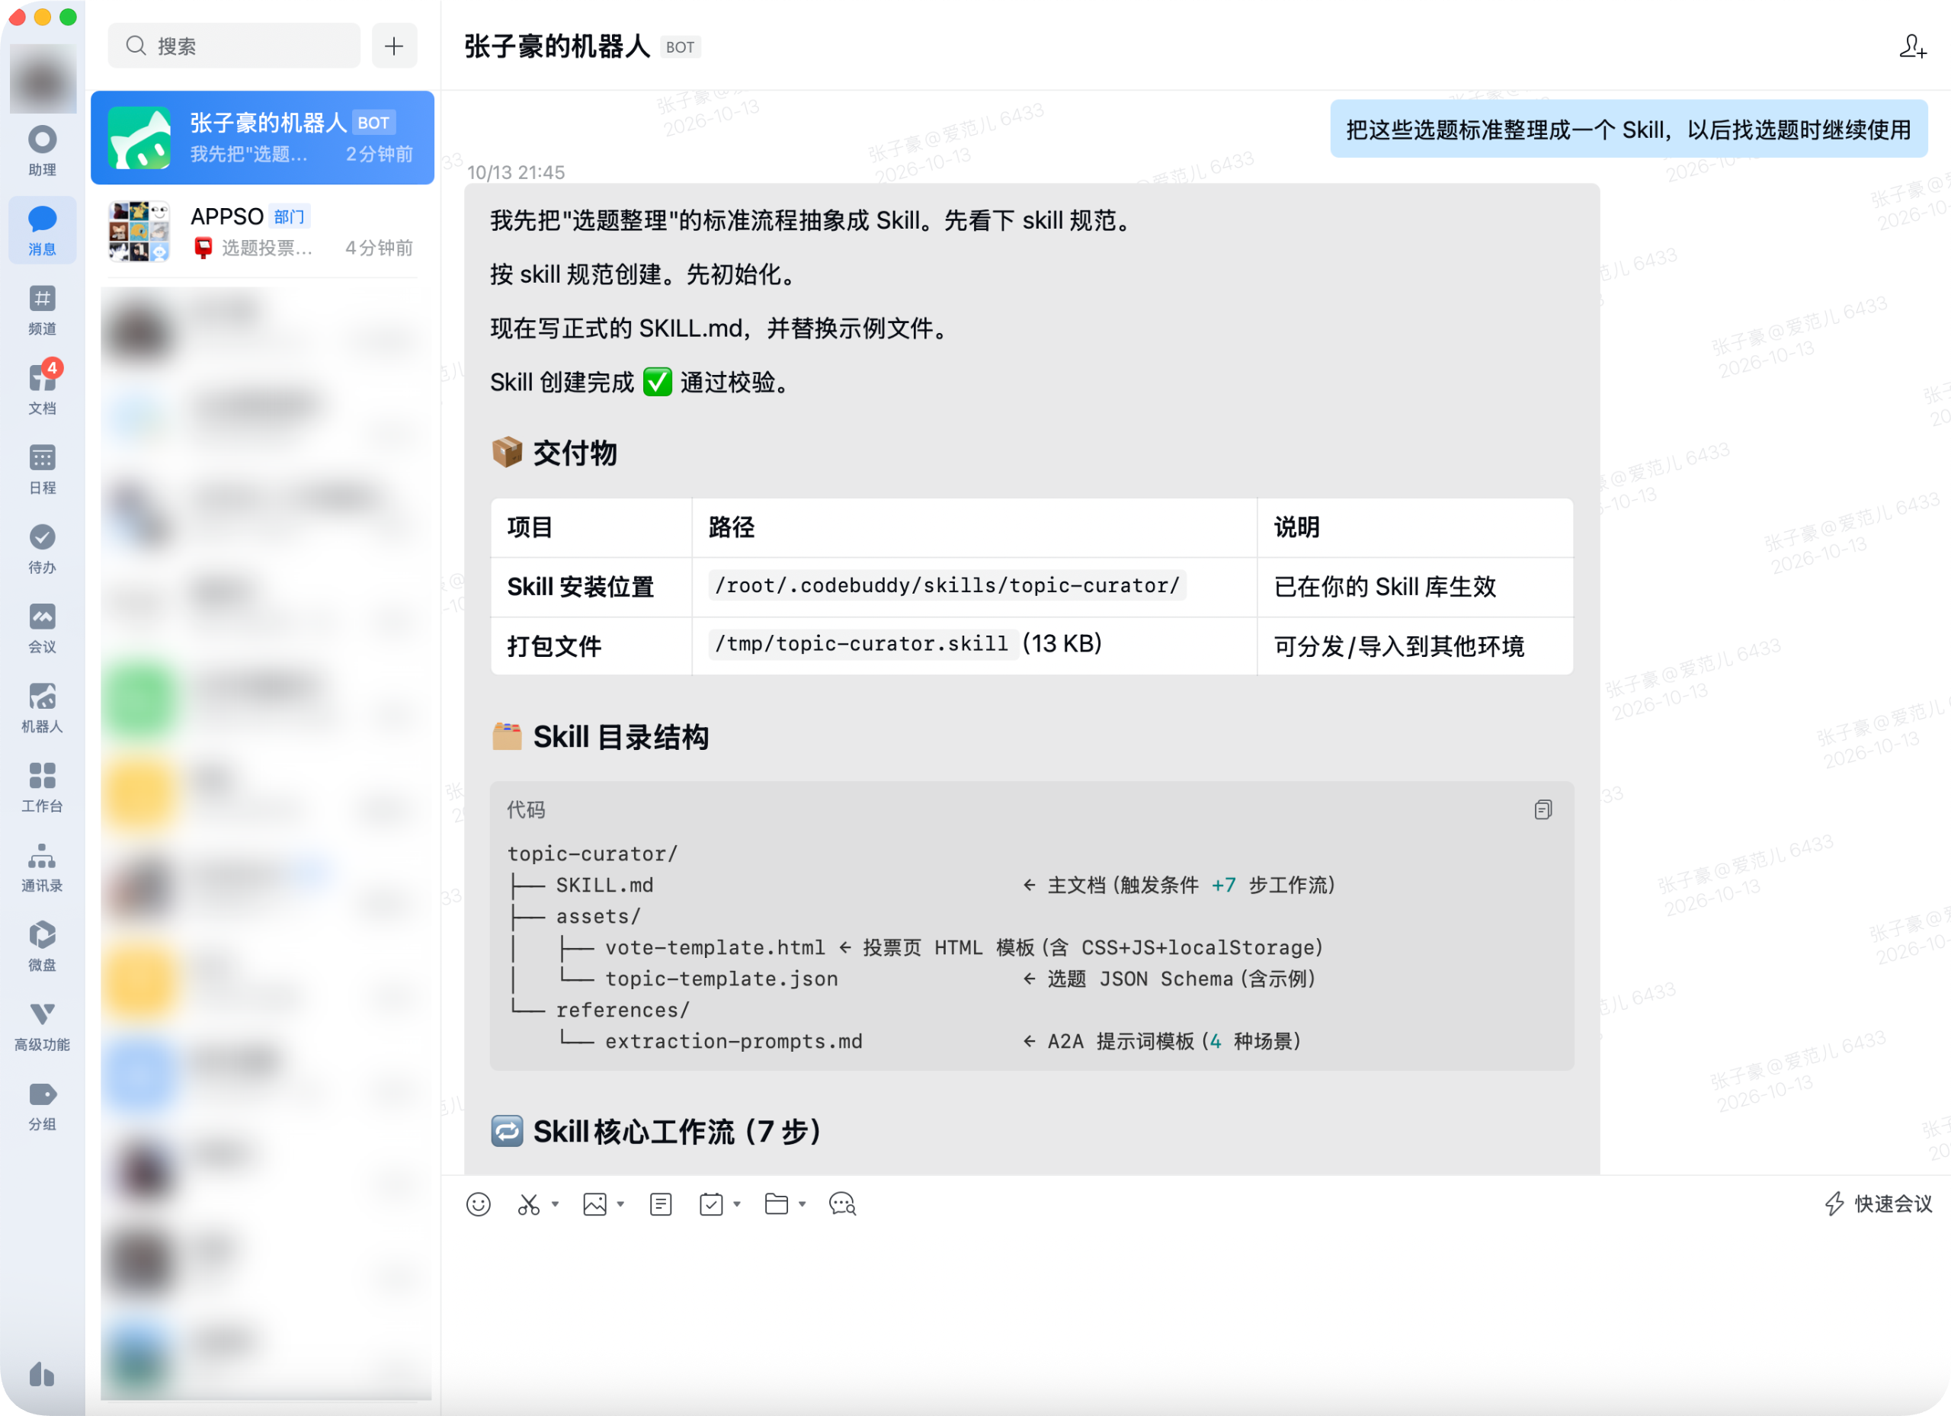Click the emoji smiley icon
The image size is (1951, 1416).
479,1203
